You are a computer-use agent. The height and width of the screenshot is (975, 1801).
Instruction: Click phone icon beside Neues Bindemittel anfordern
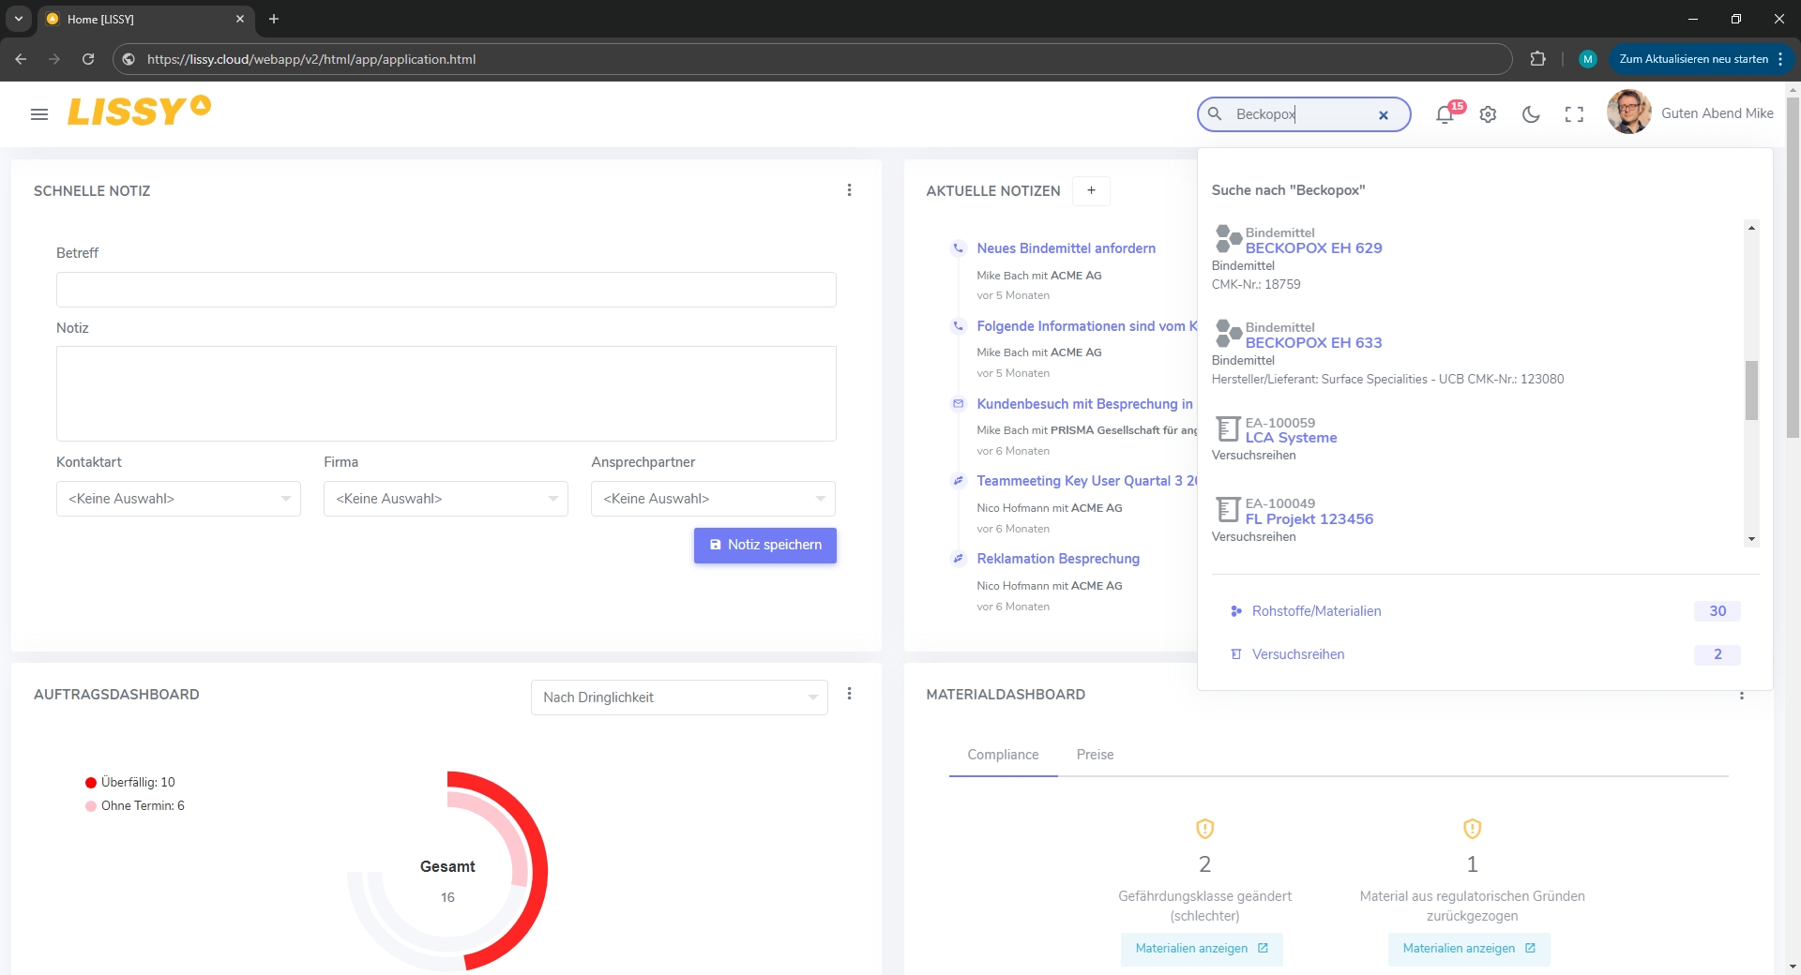(x=958, y=248)
